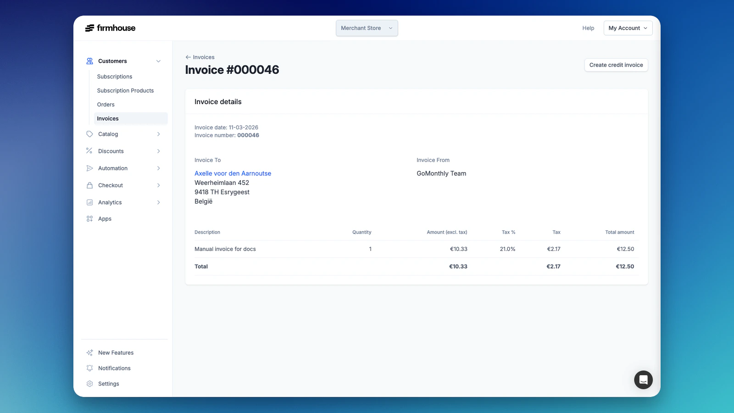Click the Create credit invoice button
The height and width of the screenshot is (413, 734).
tap(616, 65)
